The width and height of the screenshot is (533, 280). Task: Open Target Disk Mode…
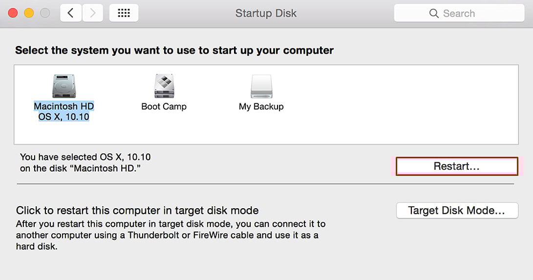pos(456,211)
